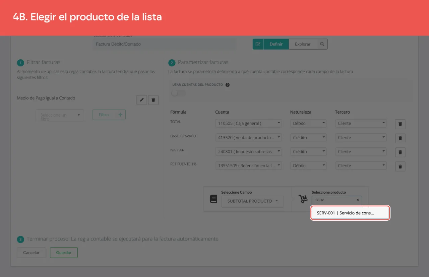The height and width of the screenshot is (277, 429).
Task: Change Naturaleza for the BASE GRAVABLE row
Action: (308, 137)
